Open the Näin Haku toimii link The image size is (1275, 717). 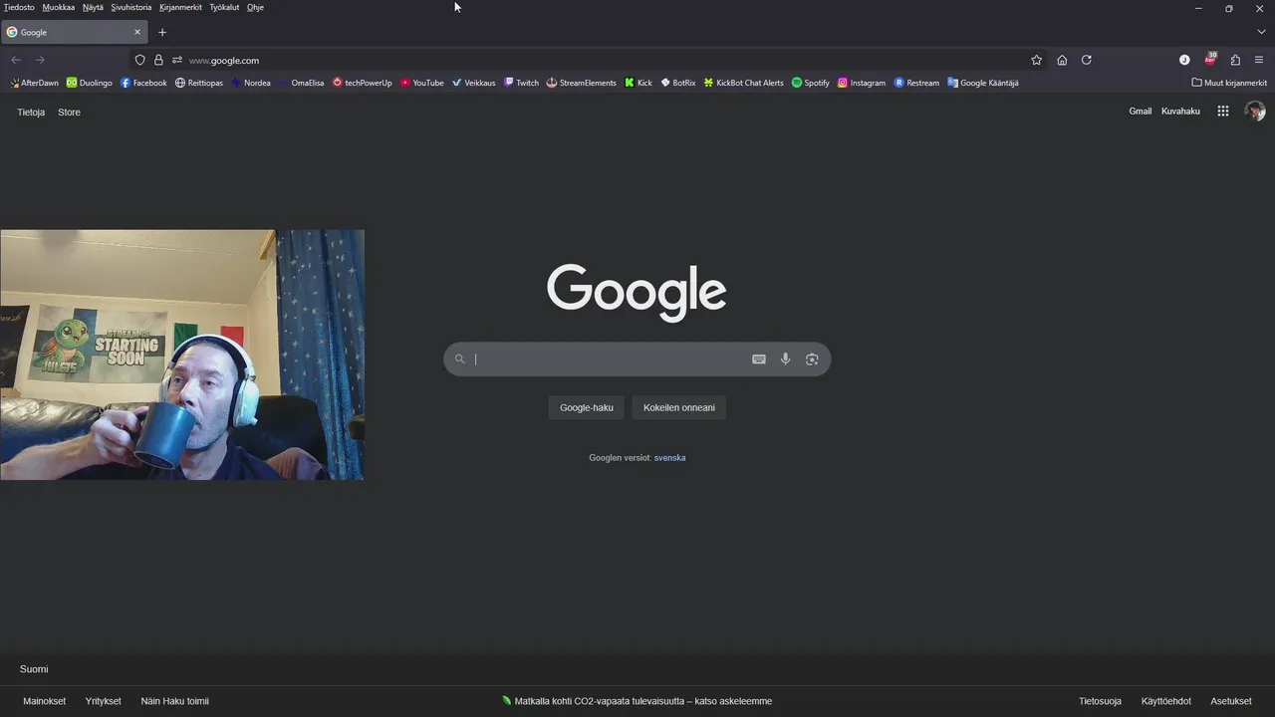point(174,701)
